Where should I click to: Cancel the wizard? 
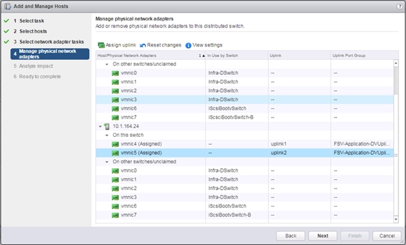tap(387, 236)
